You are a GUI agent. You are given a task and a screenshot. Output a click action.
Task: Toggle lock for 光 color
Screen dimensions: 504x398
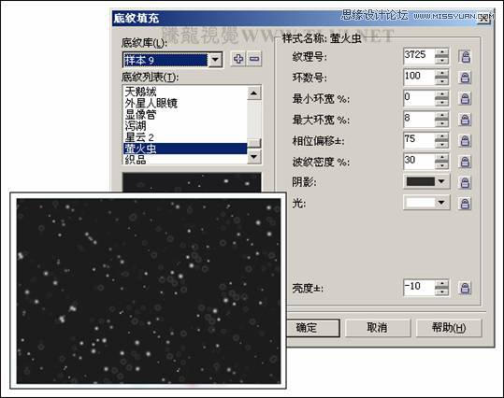[x=465, y=204]
